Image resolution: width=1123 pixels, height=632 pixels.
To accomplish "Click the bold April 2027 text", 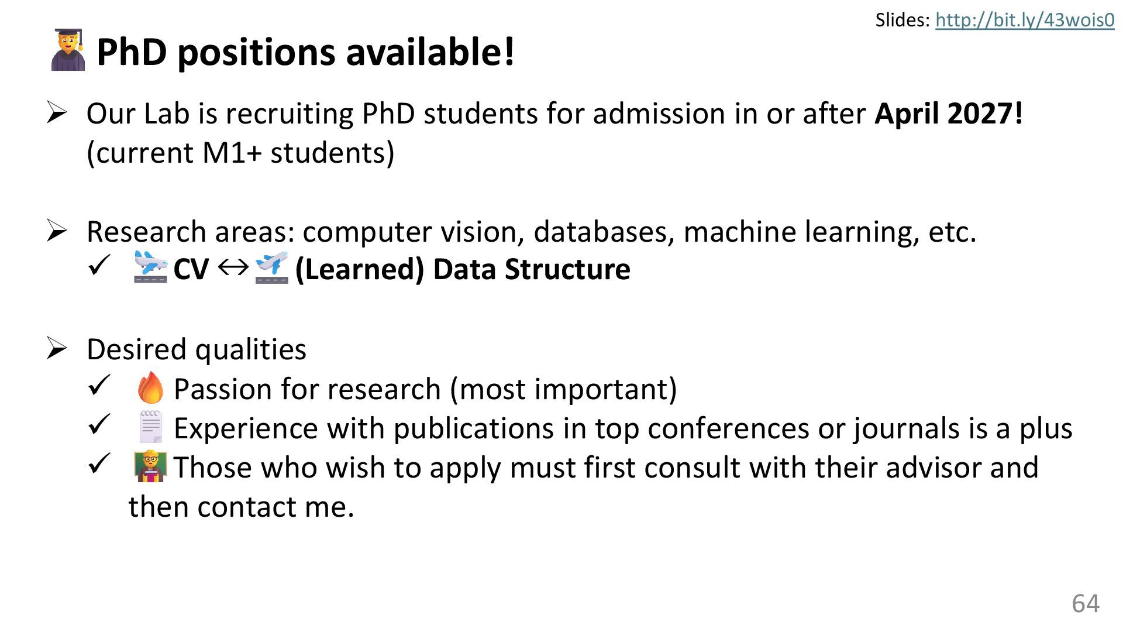I will click(948, 113).
